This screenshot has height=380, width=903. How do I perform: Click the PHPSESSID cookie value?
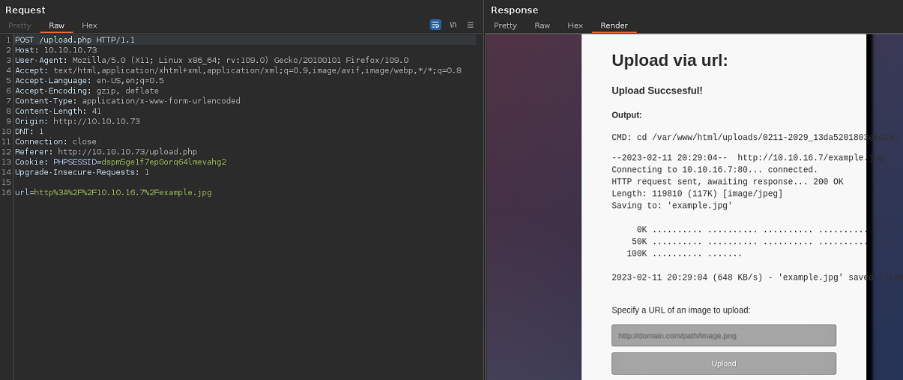pos(163,162)
